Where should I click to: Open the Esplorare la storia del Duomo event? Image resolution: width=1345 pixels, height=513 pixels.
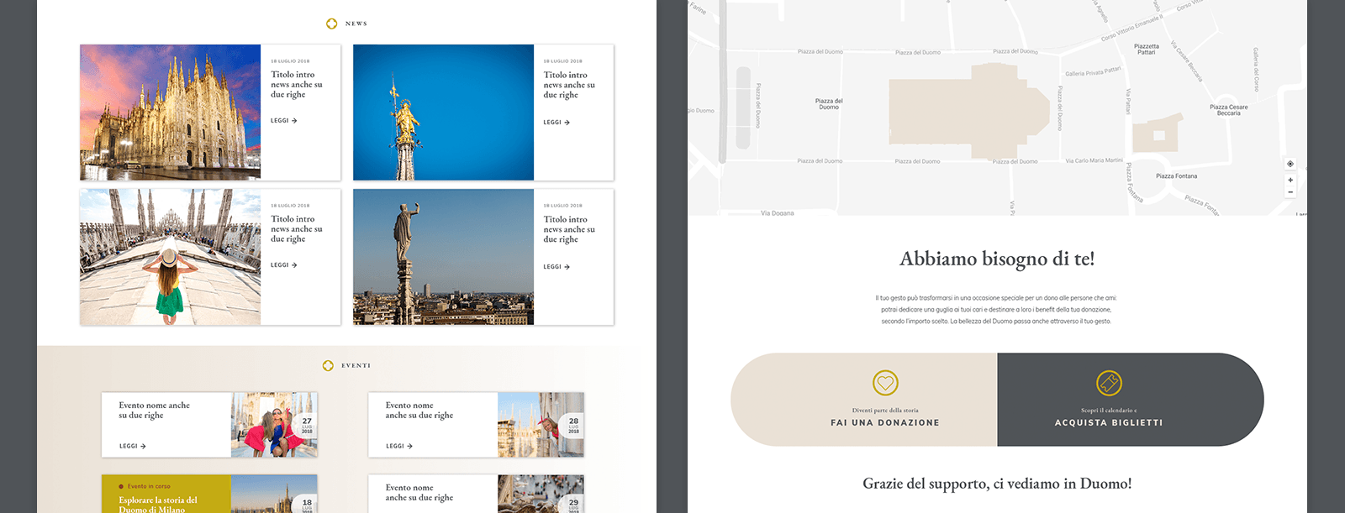(158, 504)
